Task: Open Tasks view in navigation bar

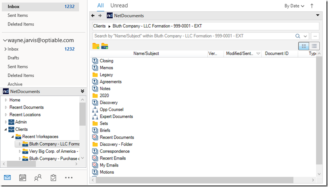Action: point(53,177)
